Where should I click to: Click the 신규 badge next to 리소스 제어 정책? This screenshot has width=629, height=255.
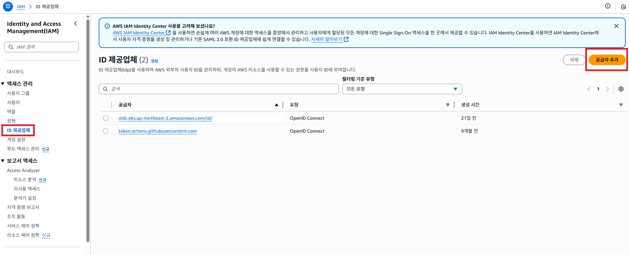click(x=46, y=235)
